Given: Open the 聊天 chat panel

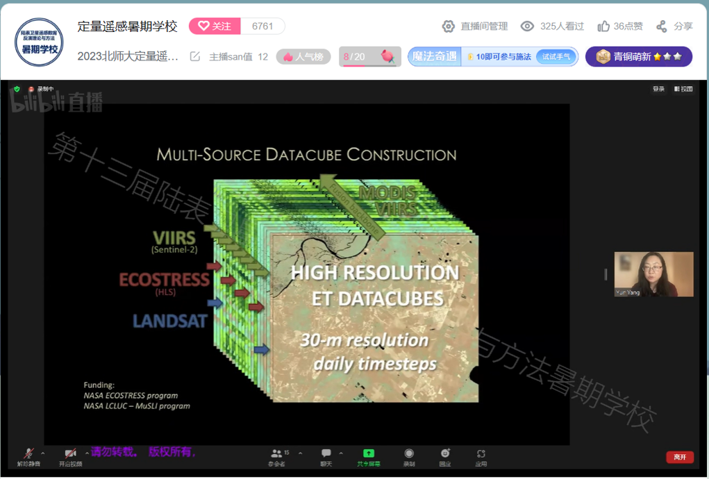Looking at the screenshot, I should [x=326, y=454].
